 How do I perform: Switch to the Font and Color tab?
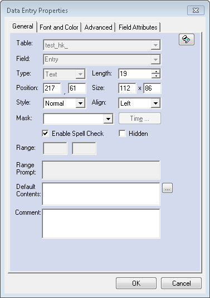[59, 27]
